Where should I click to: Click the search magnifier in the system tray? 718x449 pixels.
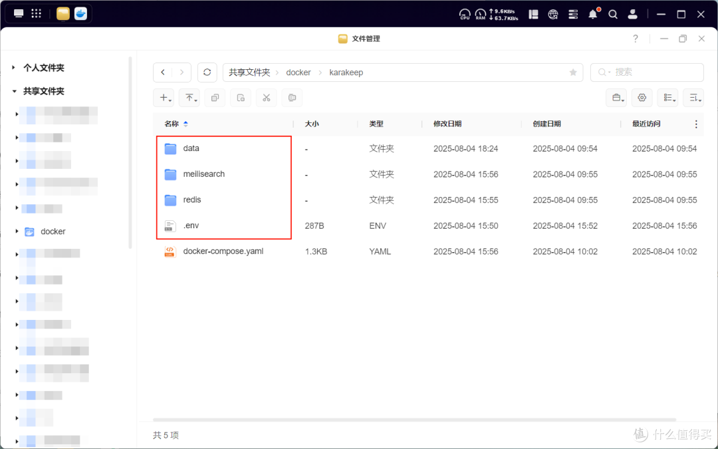coord(612,14)
